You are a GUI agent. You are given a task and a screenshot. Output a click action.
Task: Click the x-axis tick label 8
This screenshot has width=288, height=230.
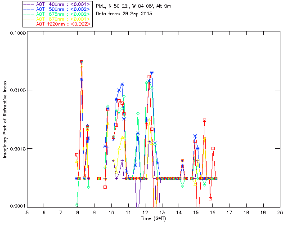point(77,212)
